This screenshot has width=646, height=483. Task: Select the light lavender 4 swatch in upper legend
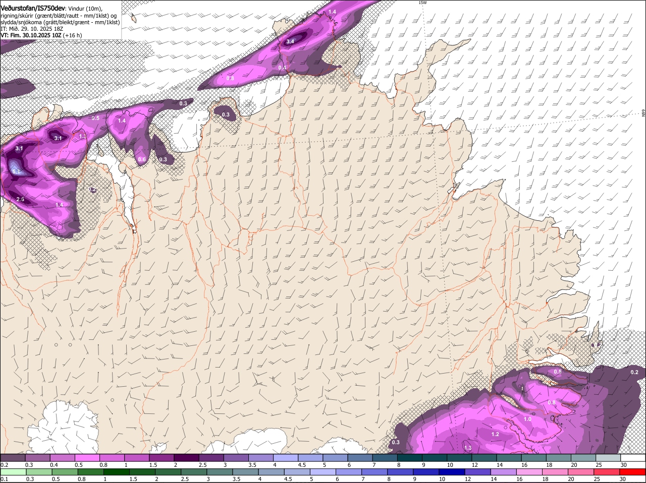[285, 458]
